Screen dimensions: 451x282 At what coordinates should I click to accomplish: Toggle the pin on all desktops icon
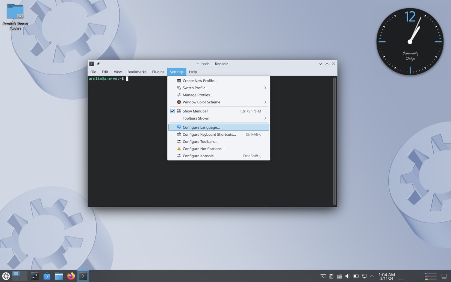98,64
